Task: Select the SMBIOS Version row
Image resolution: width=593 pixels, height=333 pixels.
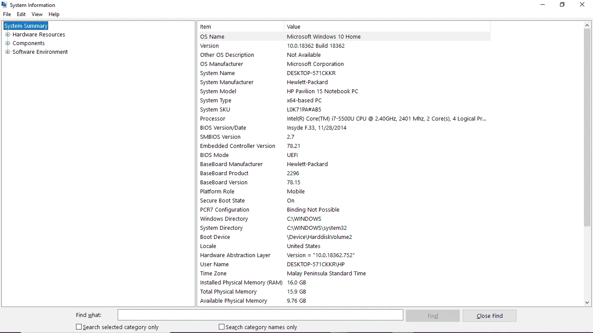Action: pos(345,137)
